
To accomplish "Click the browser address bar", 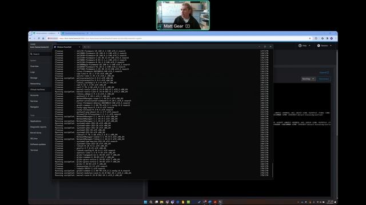I will pos(180,38).
